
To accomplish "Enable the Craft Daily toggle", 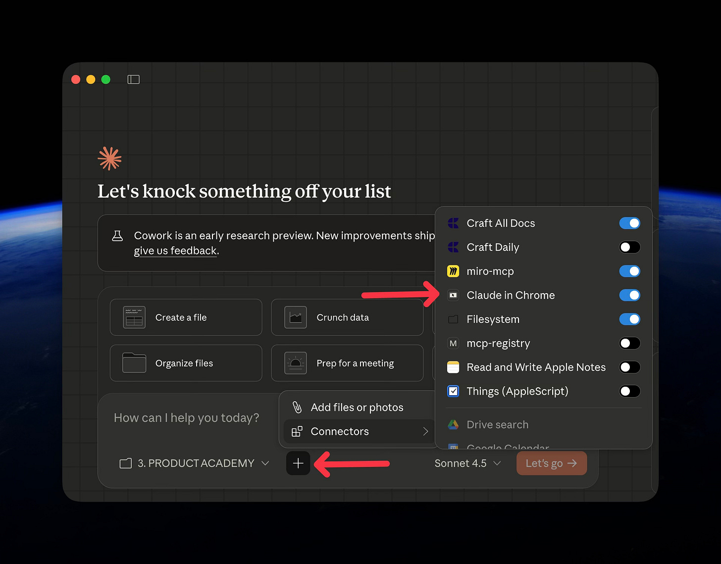I will [x=630, y=247].
